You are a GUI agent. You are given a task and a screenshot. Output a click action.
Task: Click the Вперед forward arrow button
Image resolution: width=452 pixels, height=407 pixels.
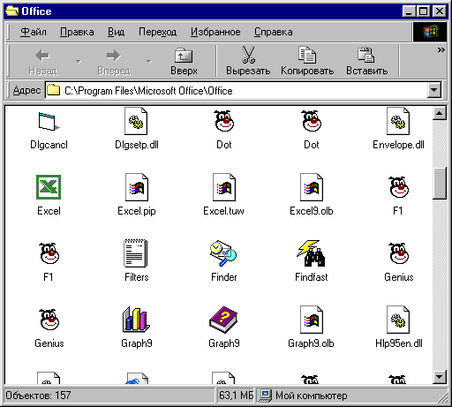click(x=114, y=62)
